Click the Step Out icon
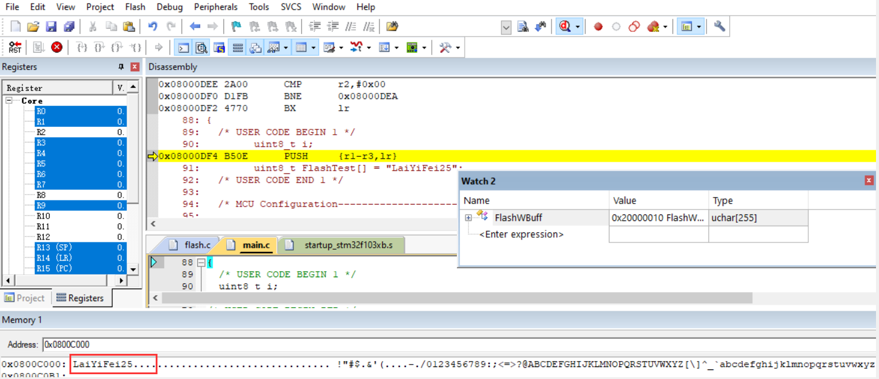 coord(117,47)
